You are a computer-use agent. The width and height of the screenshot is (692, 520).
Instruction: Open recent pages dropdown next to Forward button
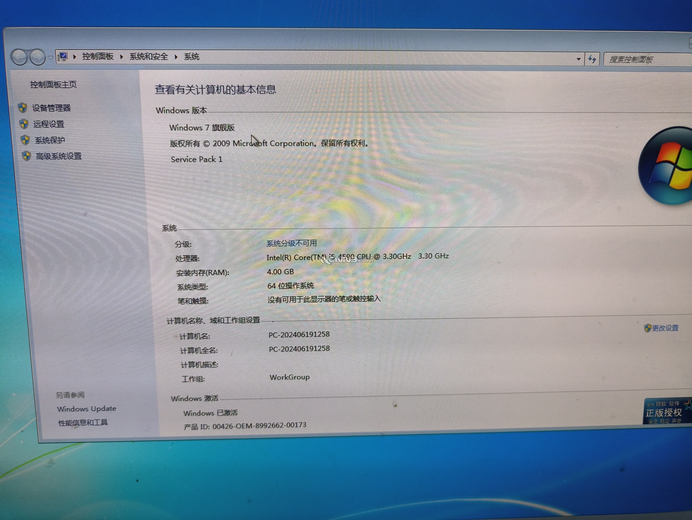(x=50, y=58)
